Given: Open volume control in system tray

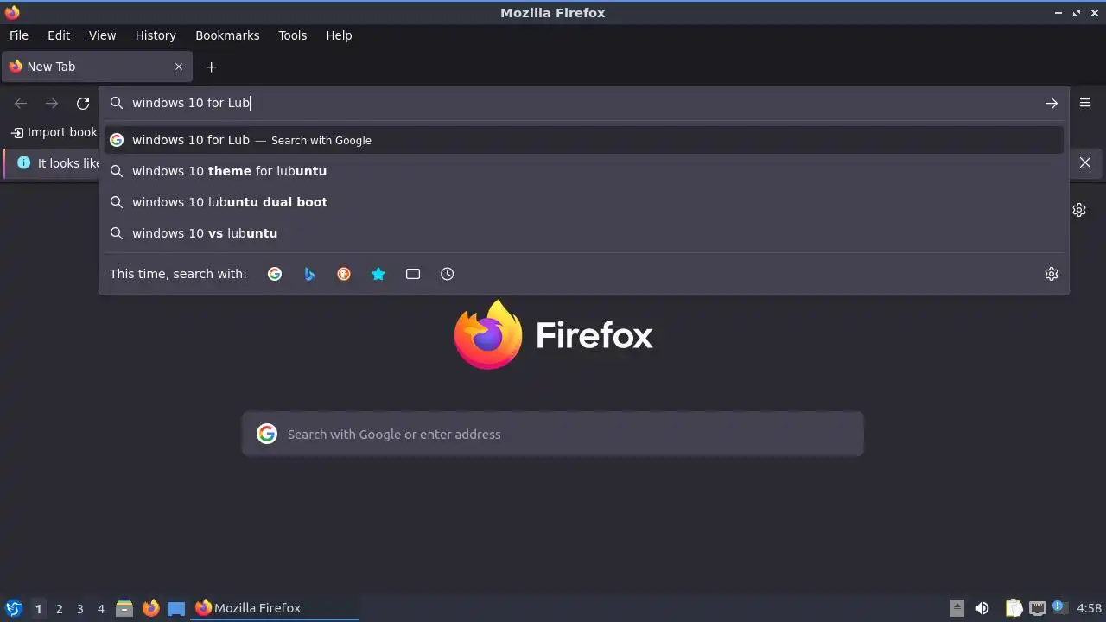Looking at the screenshot, I should coord(982,608).
